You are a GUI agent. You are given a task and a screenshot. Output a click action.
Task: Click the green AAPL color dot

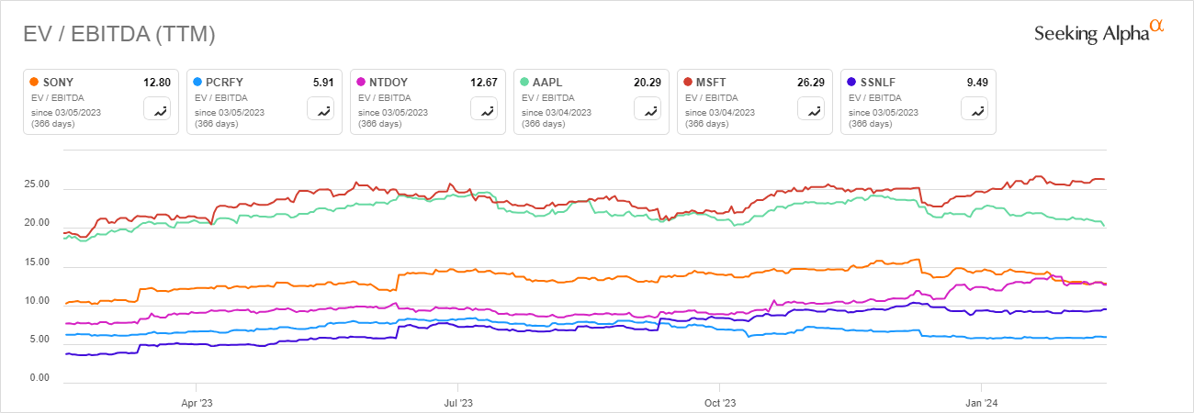pos(524,83)
